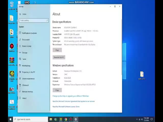Select the Recycle Bin desktop icon
This screenshot has width=163, height=122.
pyautogui.click(x=12, y=6)
